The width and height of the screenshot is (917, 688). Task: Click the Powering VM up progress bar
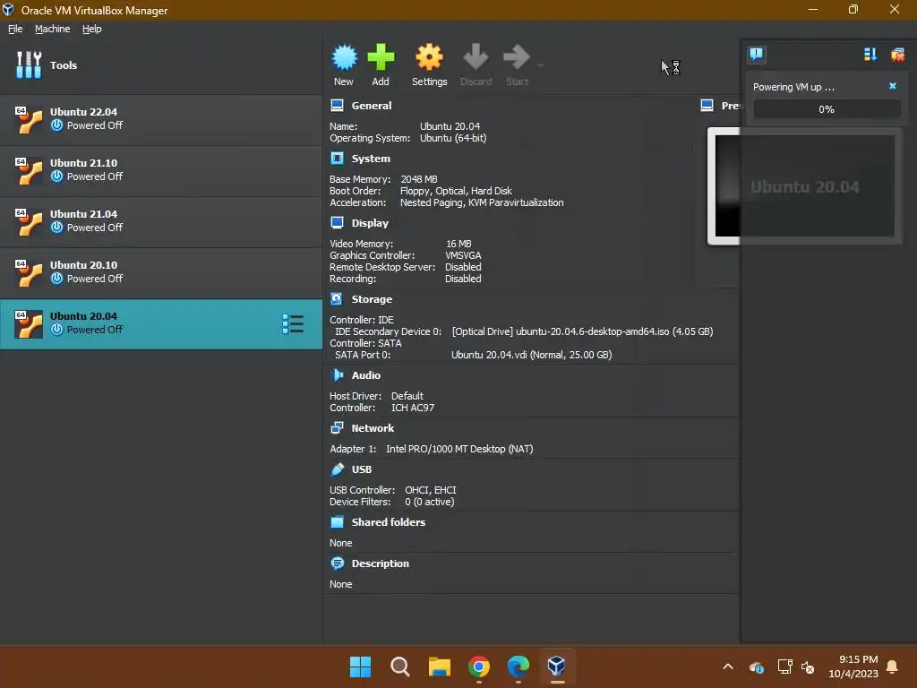(827, 108)
